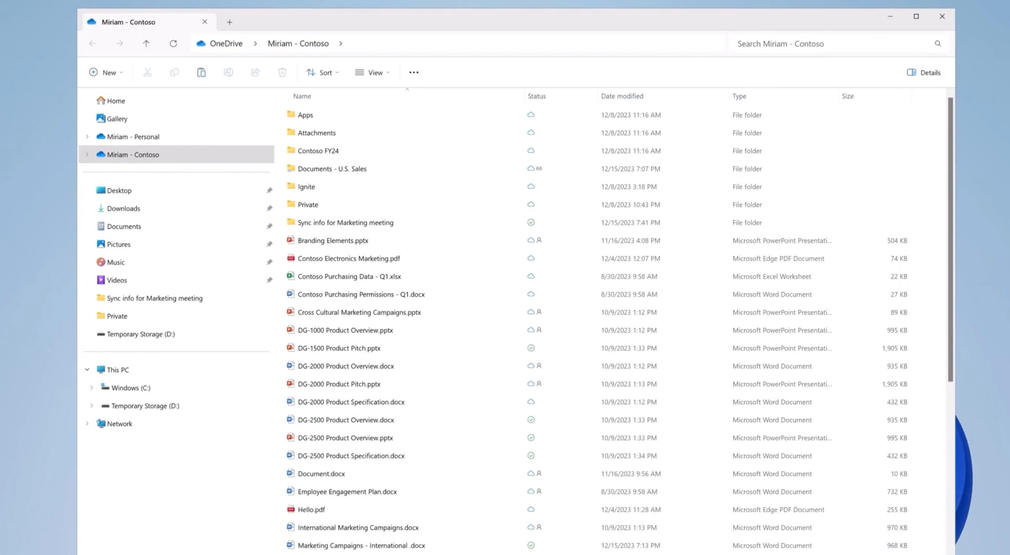1010x555 pixels.
Task: Click the Rename icon in toolbar
Action: pos(228,72)
